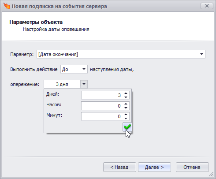Image resolution: width=216 pixels, height=179 pixels.
Task: Click the Далее > button
Action: [154, 167]
